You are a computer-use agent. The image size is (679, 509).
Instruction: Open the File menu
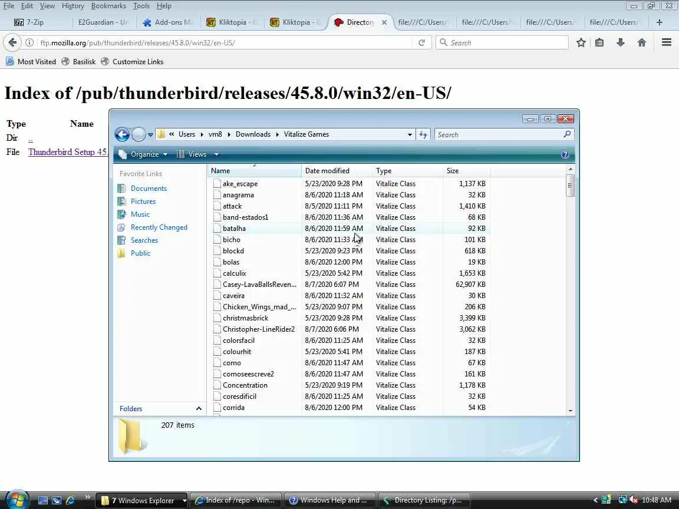pos(9,6)
